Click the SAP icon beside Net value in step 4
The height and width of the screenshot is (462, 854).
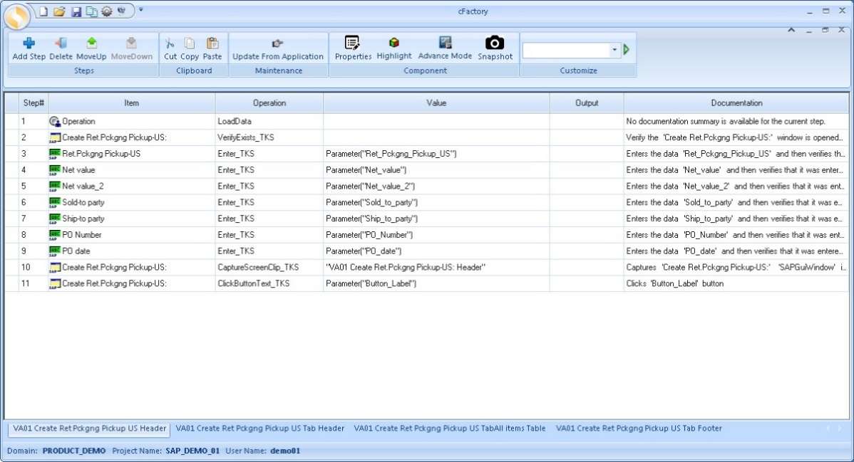click(x=54, y=170)
